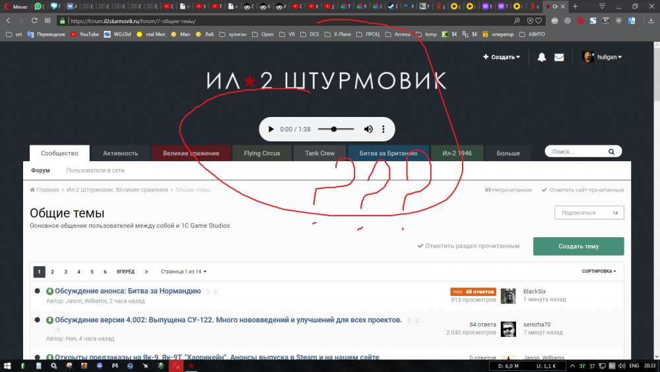Open the browser downloads icon

tap(651, 21)
